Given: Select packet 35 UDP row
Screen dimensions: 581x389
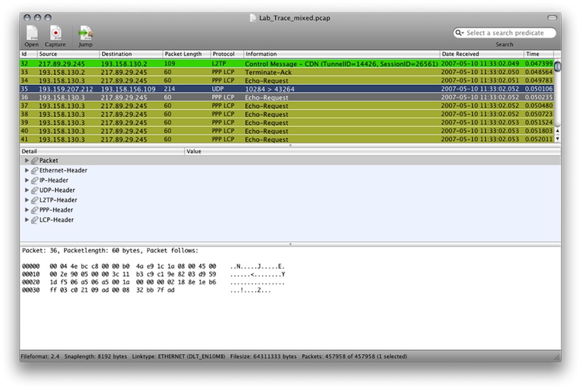Looking at the screenshot, I should click(x=290, y=89).
